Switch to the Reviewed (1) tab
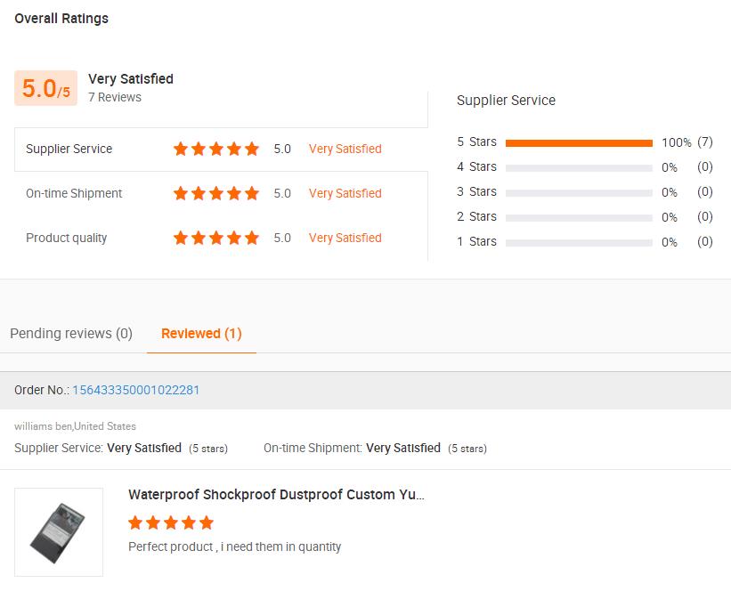 coord(201,334)
